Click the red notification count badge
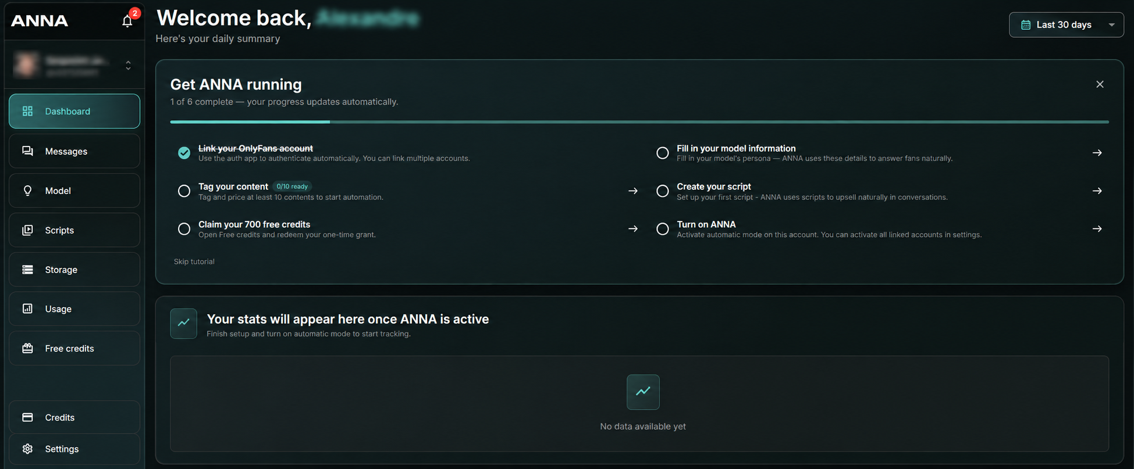This screenshot has height=469, width=1134. (135, 13)
